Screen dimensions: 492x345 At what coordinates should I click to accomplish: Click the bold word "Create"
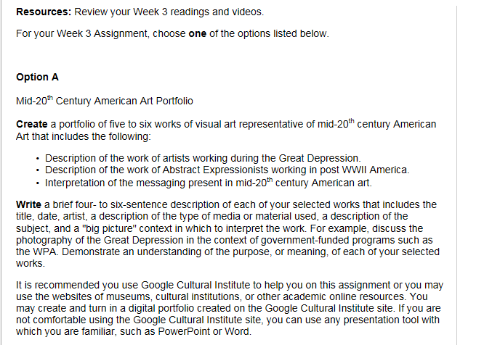pyautogui.click(x=31, y=125)
